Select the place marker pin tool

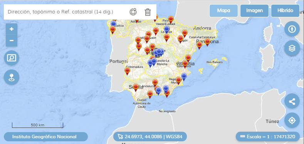[12, 77]
